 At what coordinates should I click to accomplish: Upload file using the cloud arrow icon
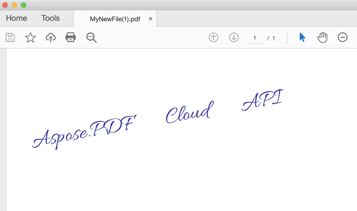tap(51, 37)
